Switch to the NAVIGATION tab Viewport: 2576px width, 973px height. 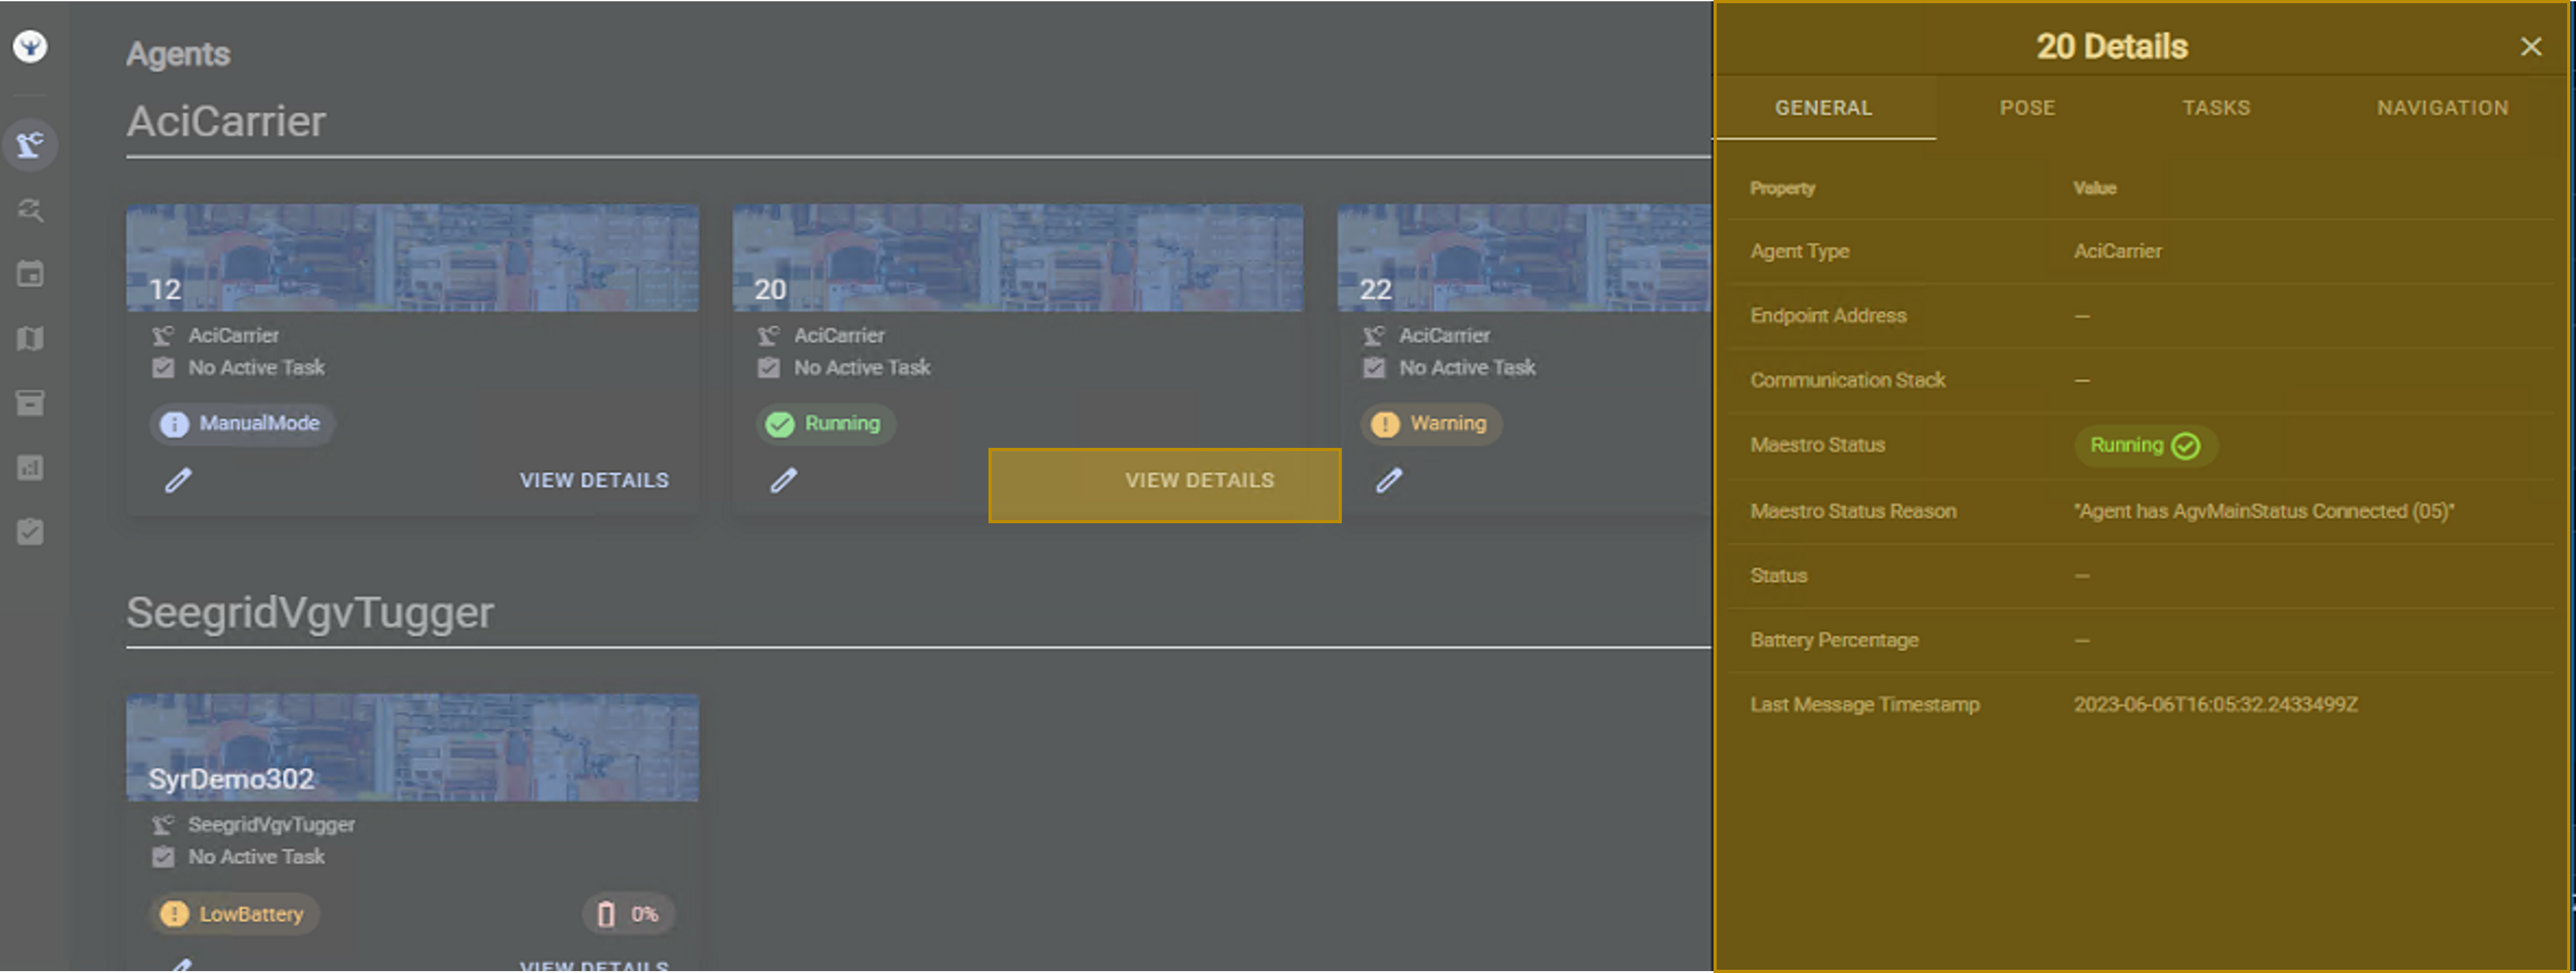2442,108
